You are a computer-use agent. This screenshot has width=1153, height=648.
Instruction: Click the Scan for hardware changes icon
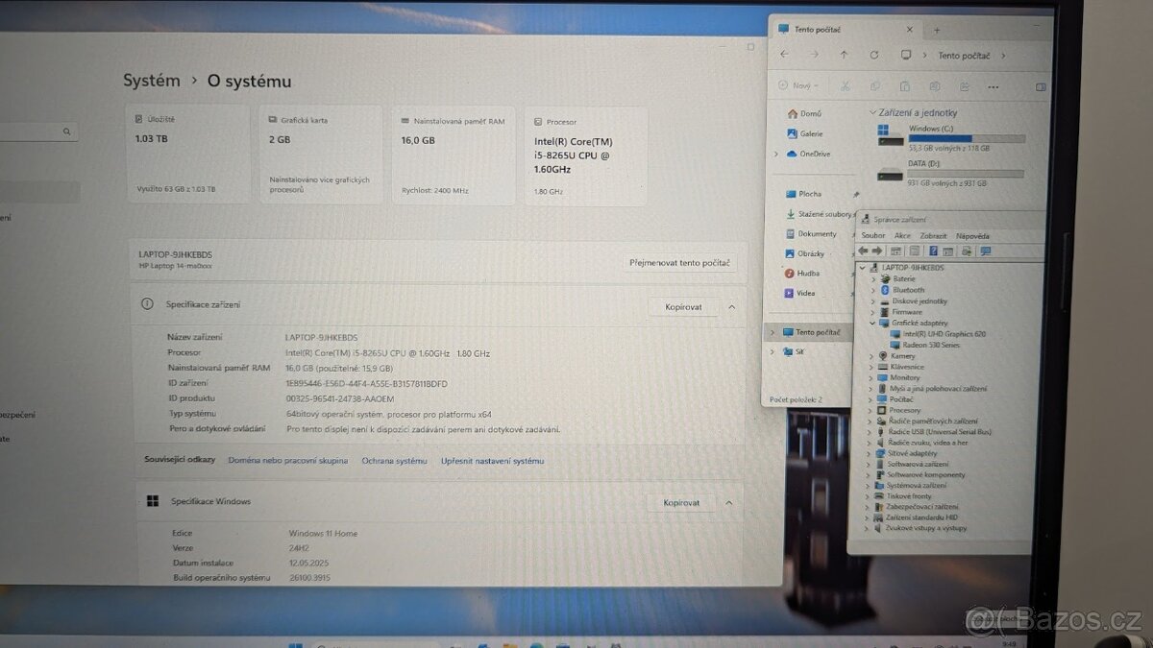[x=966, y=252]
